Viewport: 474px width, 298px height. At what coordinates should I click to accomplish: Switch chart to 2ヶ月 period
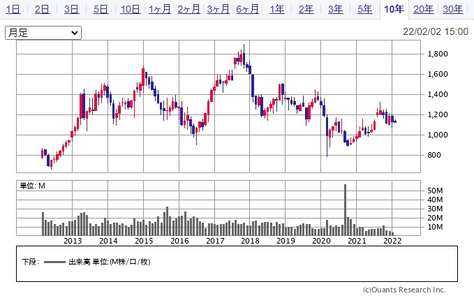tap(189, 9)
